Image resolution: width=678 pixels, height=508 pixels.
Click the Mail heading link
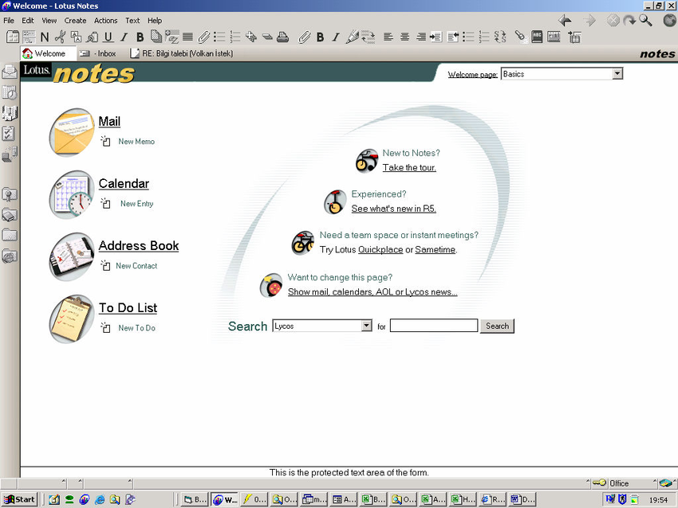tap(109, 121)
